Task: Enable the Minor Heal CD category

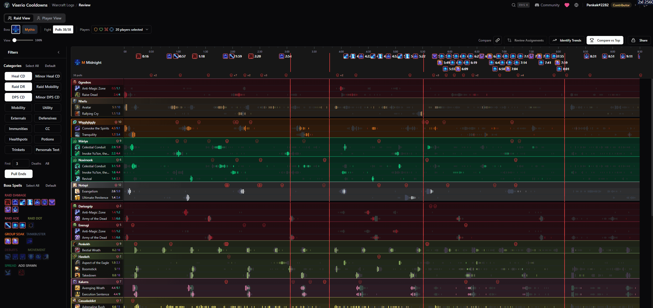Action: (48, 76)
